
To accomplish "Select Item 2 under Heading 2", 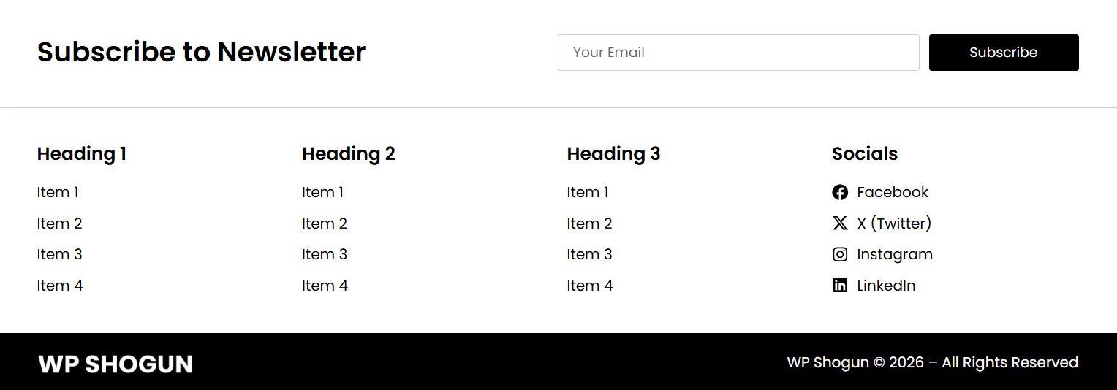I will pos(325,223).
